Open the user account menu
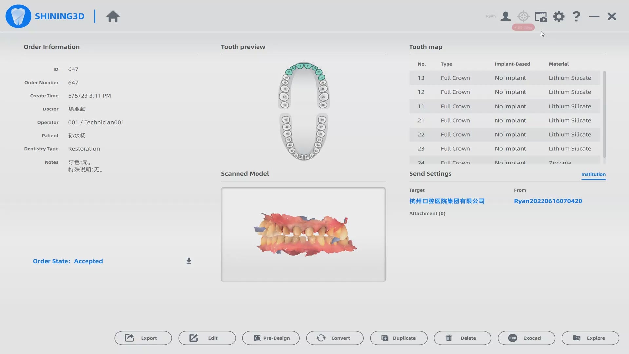629x354 pixels. [505, 16]
